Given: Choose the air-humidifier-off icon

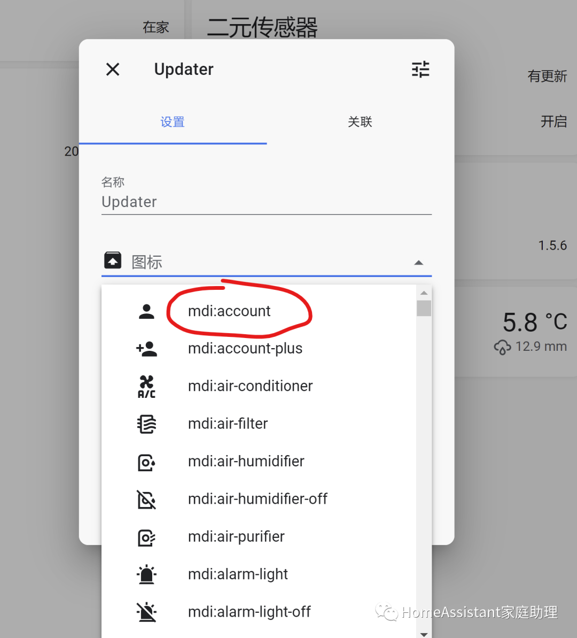Looking at the screenshot, I should [x=146, y=499].
